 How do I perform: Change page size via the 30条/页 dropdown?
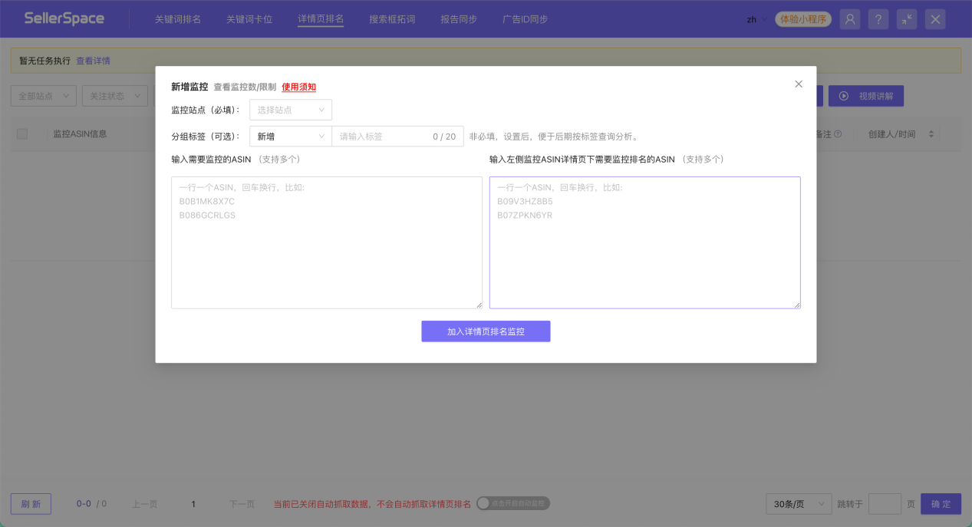click(798, 503)
